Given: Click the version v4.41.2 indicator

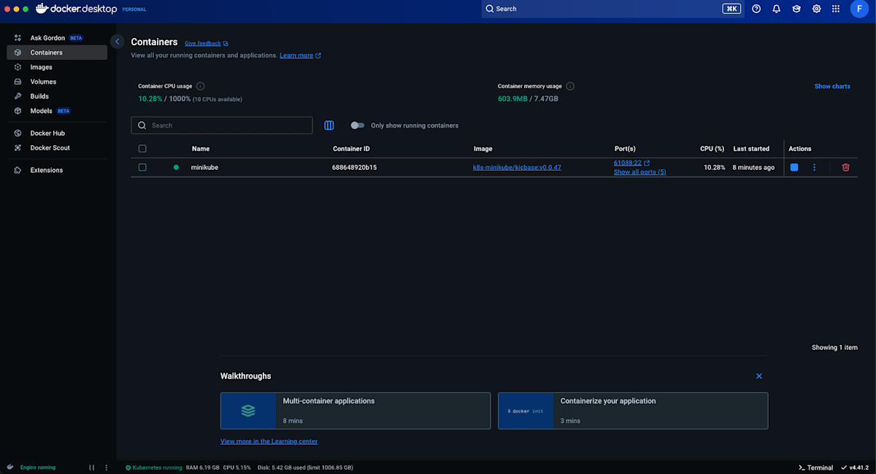Looking at the screenshot, I should click(x=855, y=467).
